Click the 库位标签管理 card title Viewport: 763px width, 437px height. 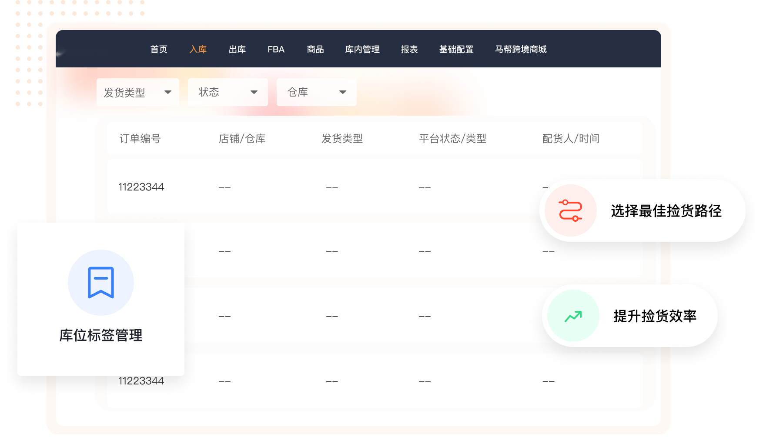pyautogui.click(x=101, y=335)
